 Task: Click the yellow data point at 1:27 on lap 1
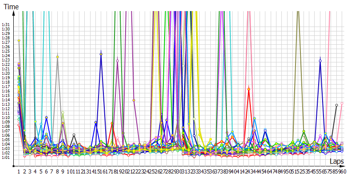(19, 41)
